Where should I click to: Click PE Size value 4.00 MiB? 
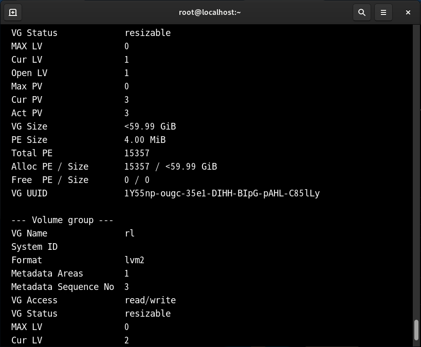coord(145,140)
